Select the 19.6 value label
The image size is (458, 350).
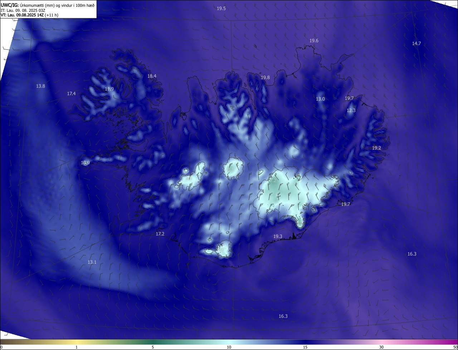314,41
